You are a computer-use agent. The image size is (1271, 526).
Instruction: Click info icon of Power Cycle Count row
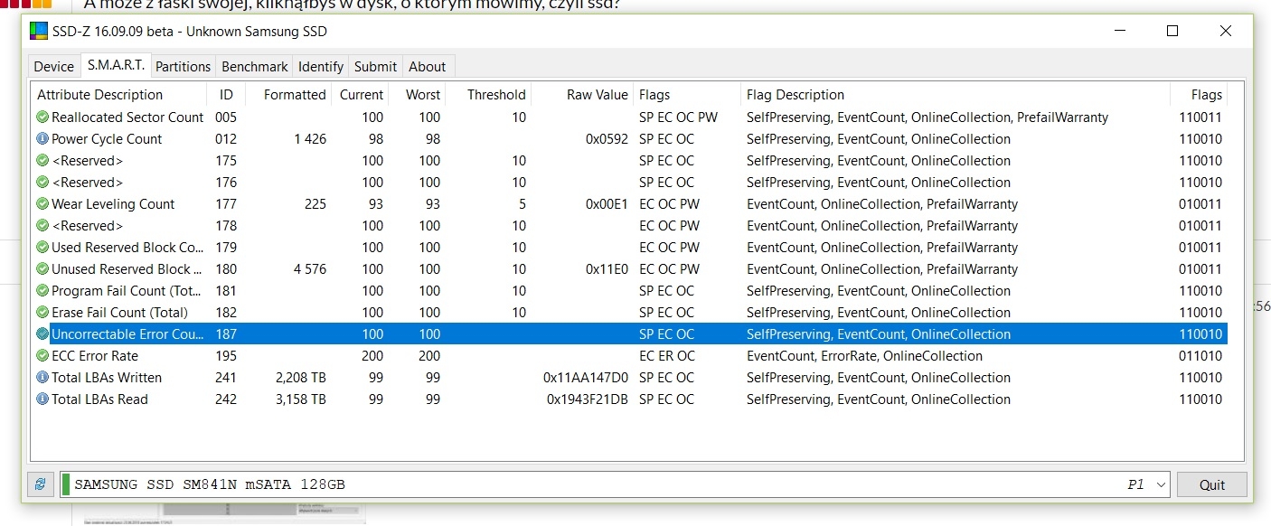point(42,139)
